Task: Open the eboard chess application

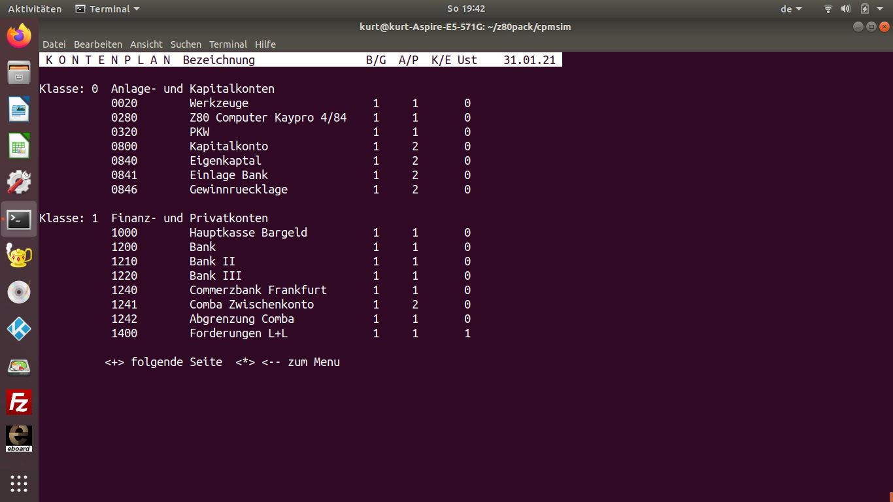Action: [19, 439]
